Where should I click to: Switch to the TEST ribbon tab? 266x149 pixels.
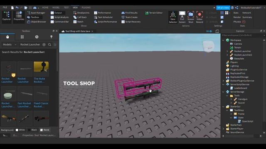tap(66, 7)
